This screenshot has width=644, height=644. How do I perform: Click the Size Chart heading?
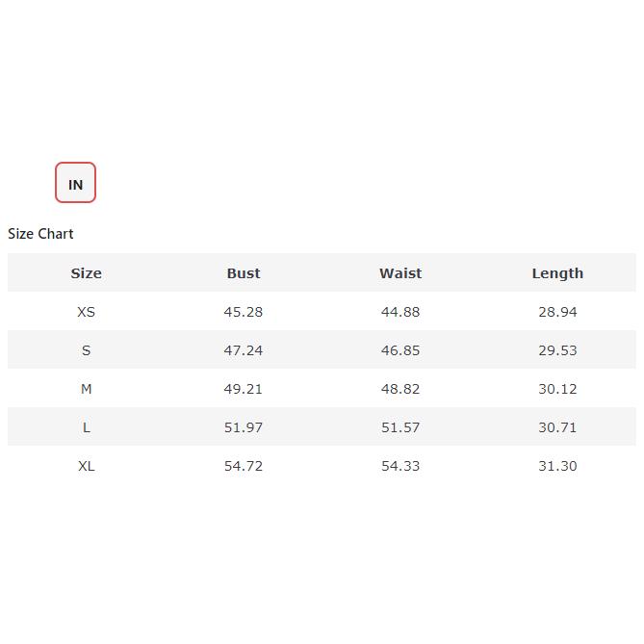40,234
